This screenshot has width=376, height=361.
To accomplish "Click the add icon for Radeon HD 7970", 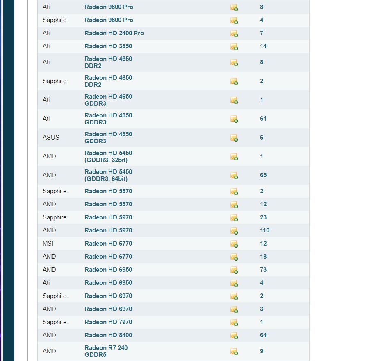I will (234, 323).
